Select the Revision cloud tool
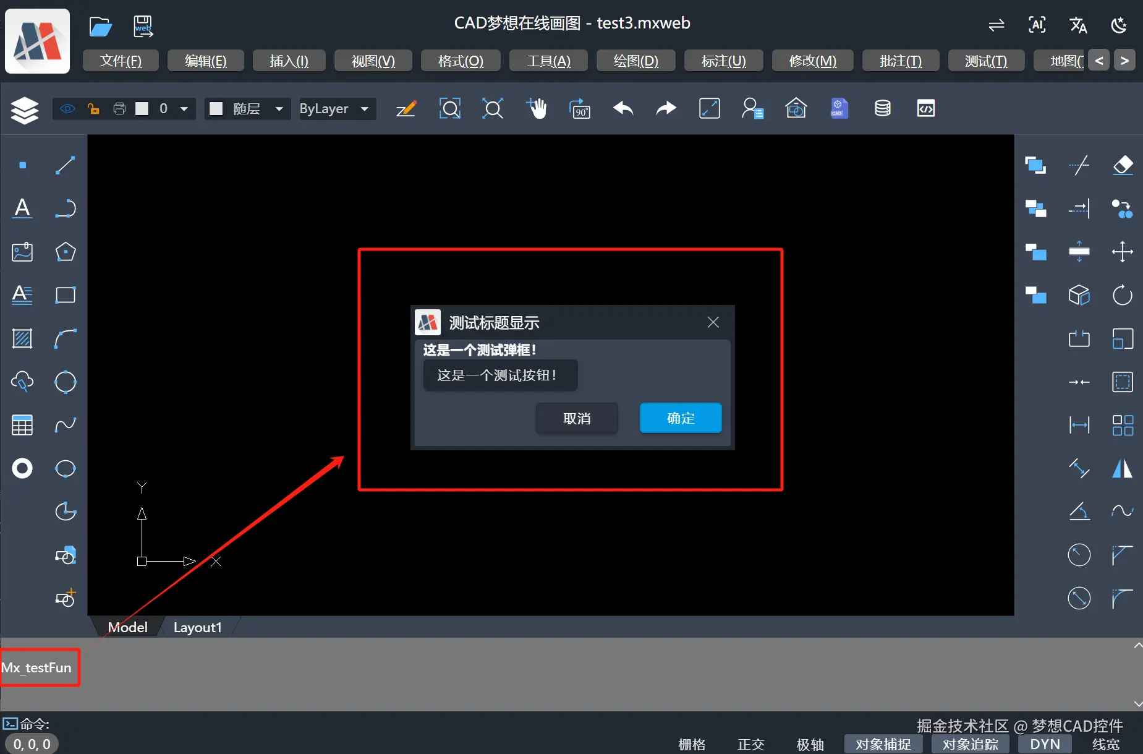Screen dimensions: 1143x754 22,382
